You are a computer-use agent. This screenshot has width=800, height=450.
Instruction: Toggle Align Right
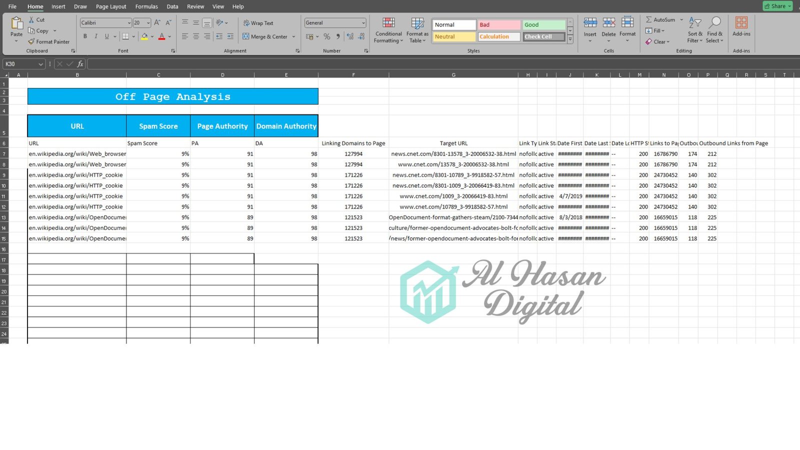(x=207, y=36)
